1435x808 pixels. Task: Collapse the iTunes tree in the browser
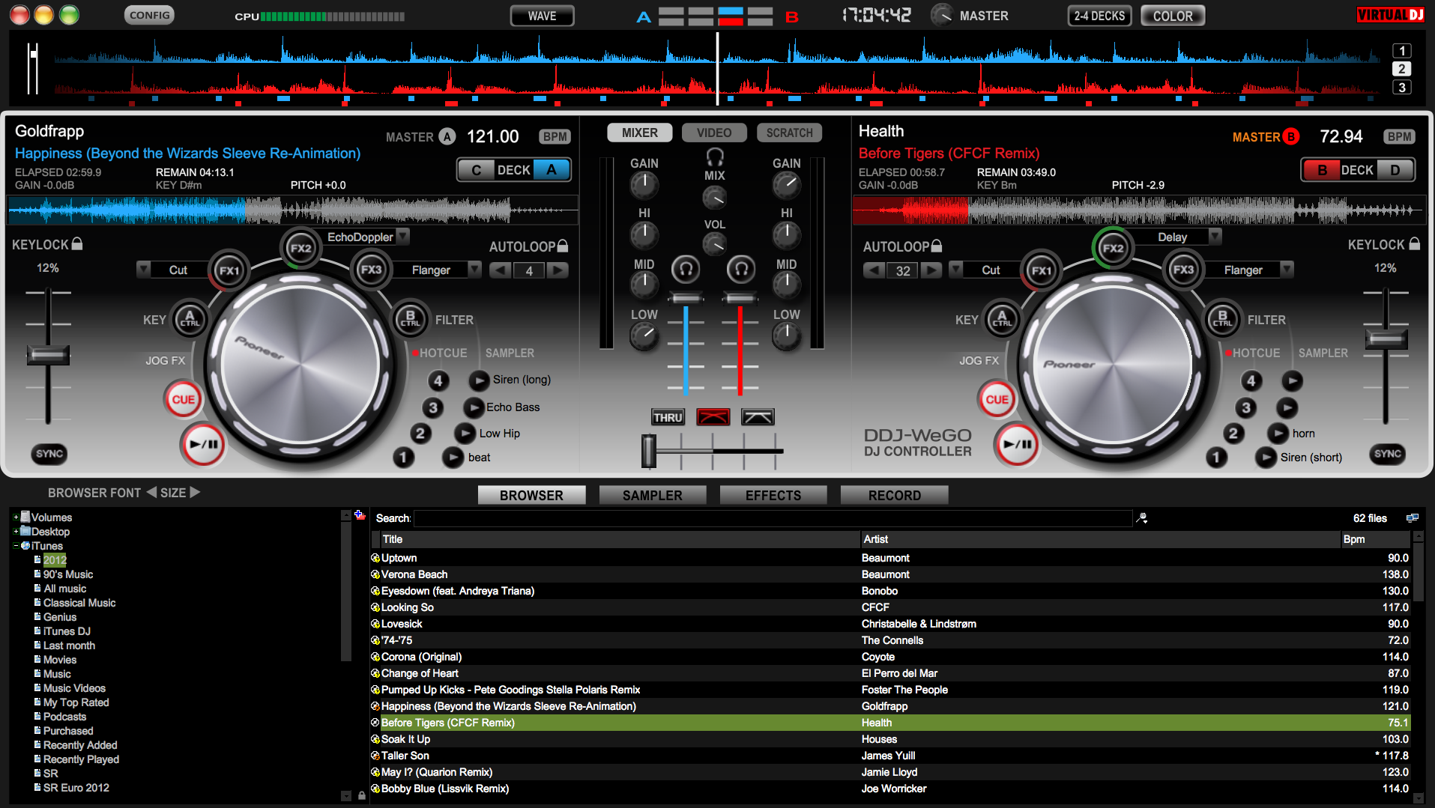tap(15, 546)
